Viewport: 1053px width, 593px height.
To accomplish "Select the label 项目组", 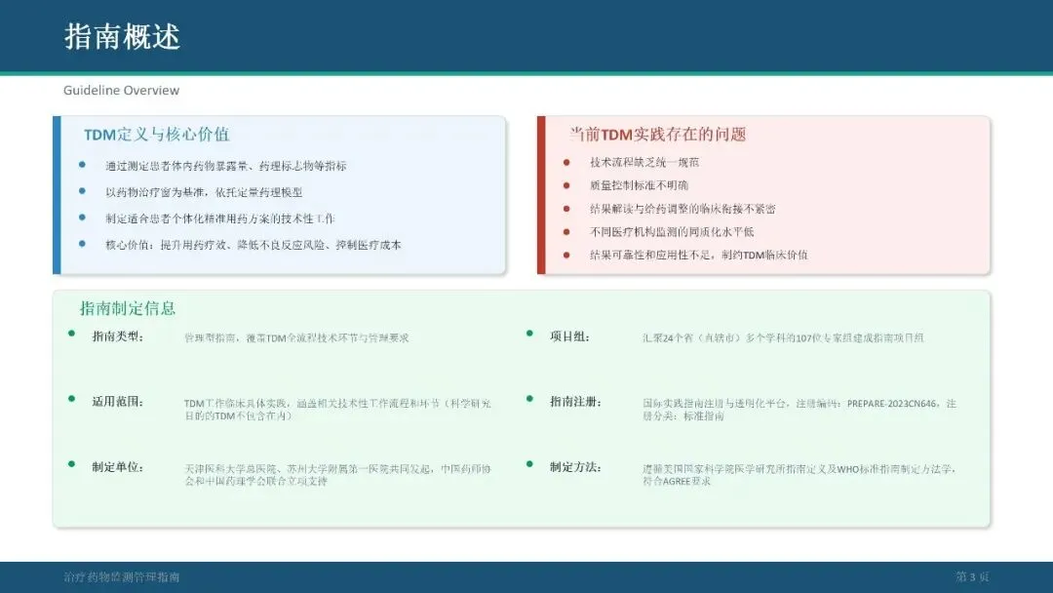I will coord(569,336).
